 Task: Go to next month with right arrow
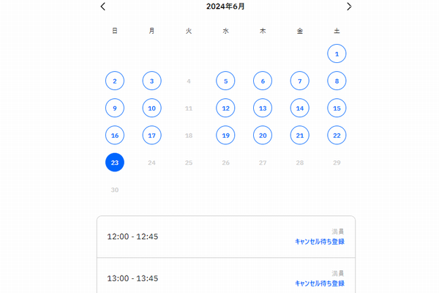click(349, 7)
